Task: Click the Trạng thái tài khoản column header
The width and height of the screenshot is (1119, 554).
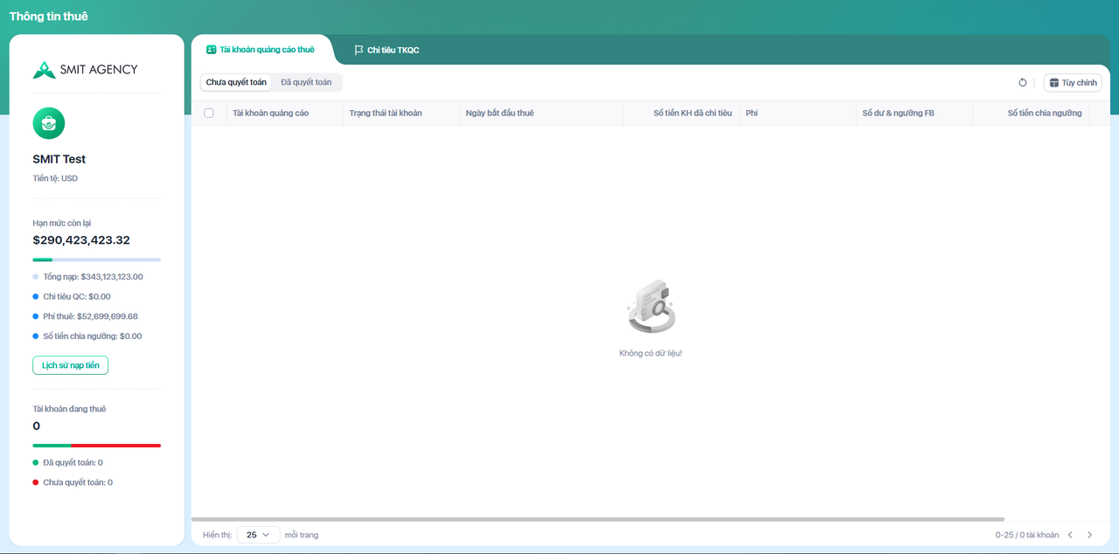Action: [x=386, y=113]
